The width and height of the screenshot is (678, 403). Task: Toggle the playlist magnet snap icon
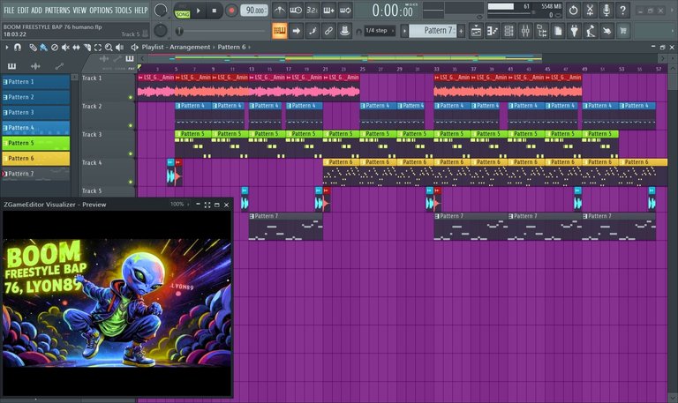coord(18,47)
